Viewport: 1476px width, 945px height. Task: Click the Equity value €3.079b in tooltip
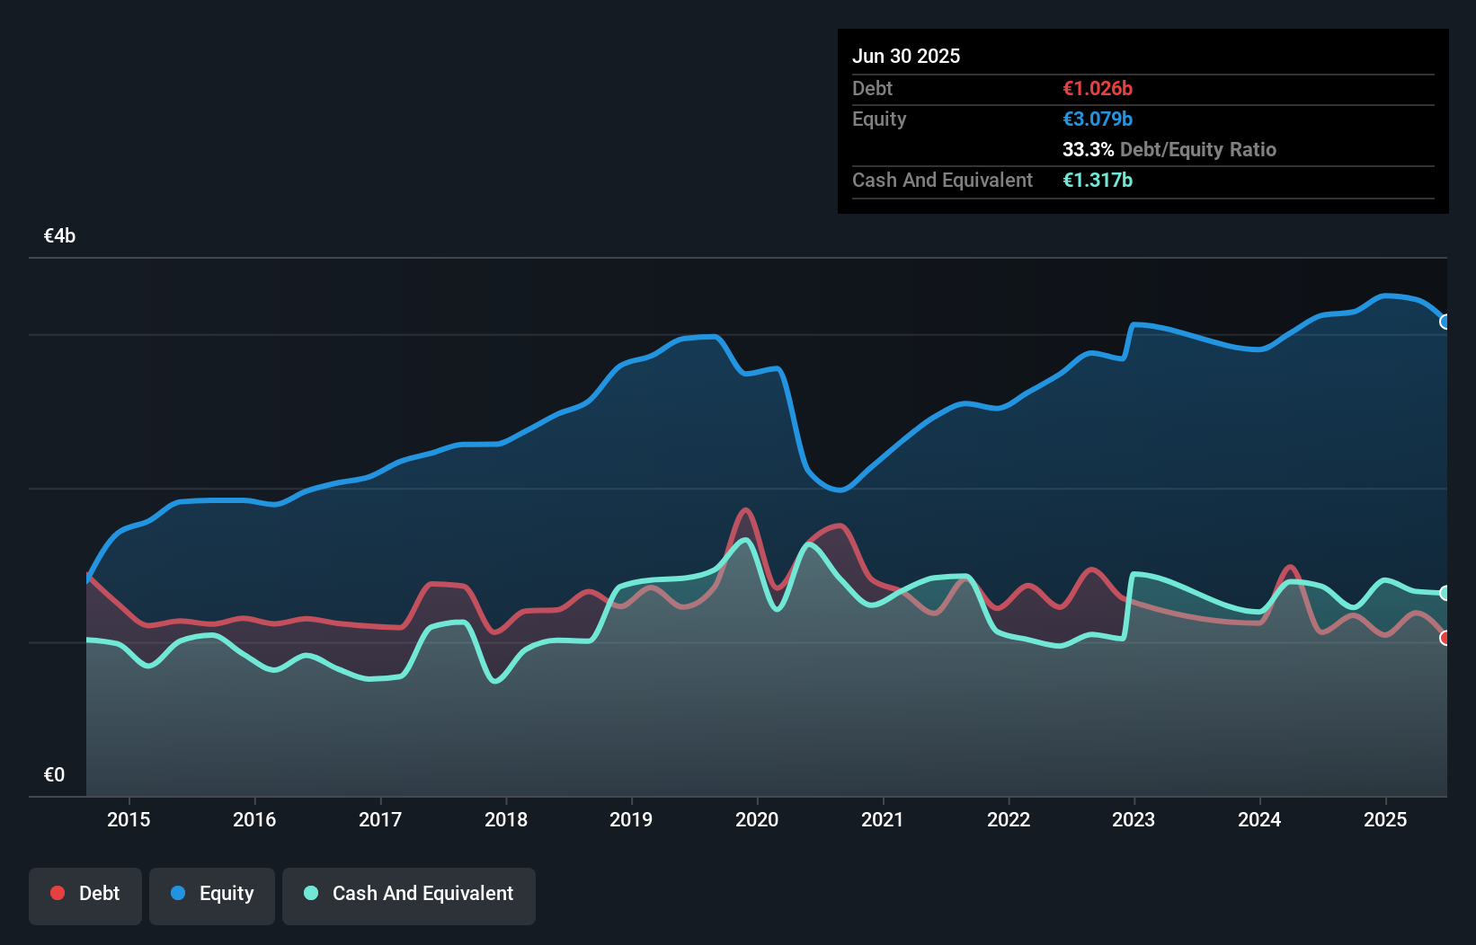[x=1098, y=119]
